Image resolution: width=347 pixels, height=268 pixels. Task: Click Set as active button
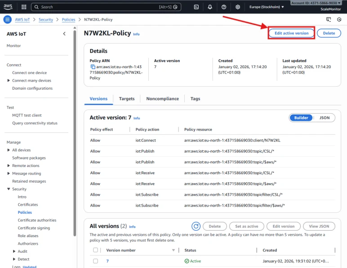246,226
